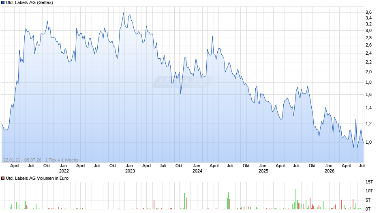Click the 0T volume axis label
Screen dimensions: 381x213
point(368,209)
